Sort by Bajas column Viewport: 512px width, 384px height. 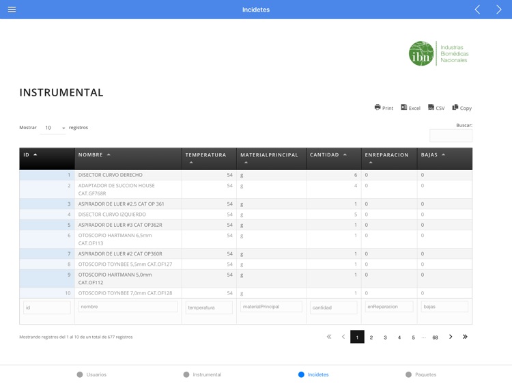click(x=444, y=159)
